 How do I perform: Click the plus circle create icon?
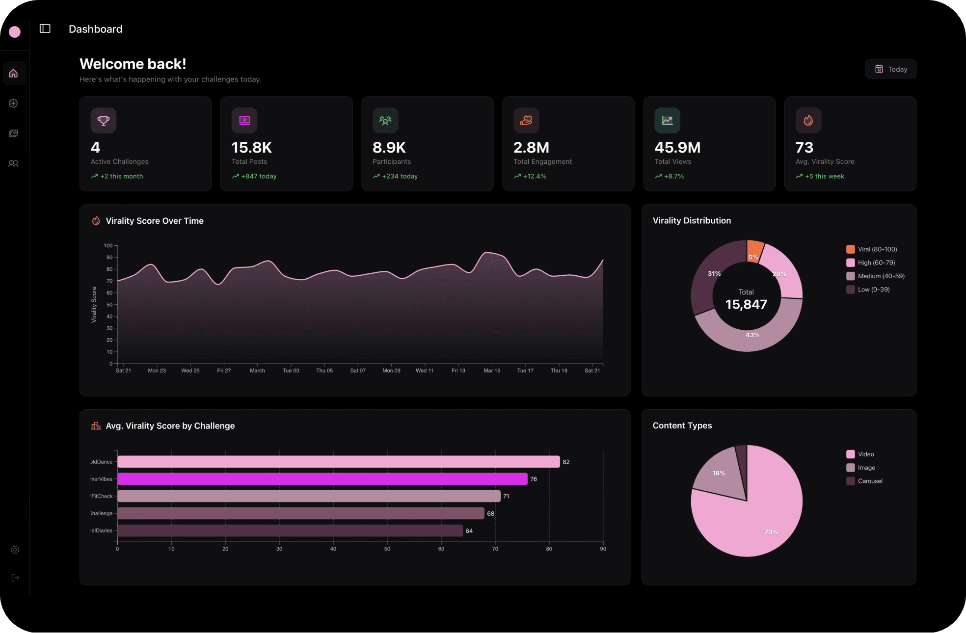tap(14, 104)
